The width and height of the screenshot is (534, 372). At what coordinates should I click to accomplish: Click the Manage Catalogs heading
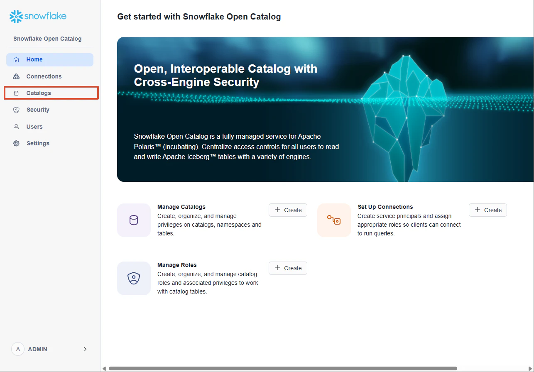(181, 207)
